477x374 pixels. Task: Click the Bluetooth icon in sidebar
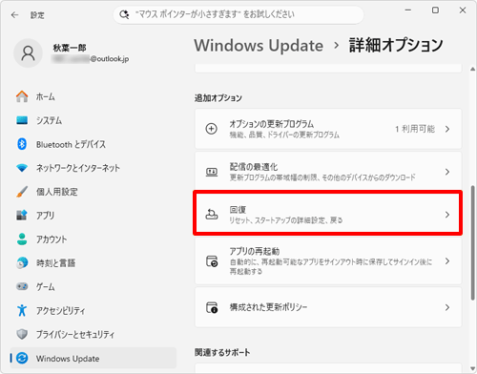[22, 144]
